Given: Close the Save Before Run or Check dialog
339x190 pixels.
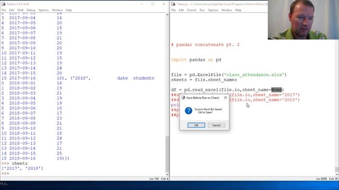Looking at the screenshot, I should (226, 98).
